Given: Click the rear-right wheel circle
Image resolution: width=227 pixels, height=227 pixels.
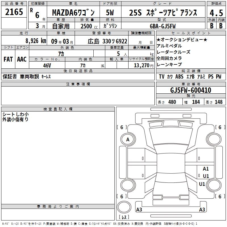Looking at the screenshot, I should (x=214, y=185).
